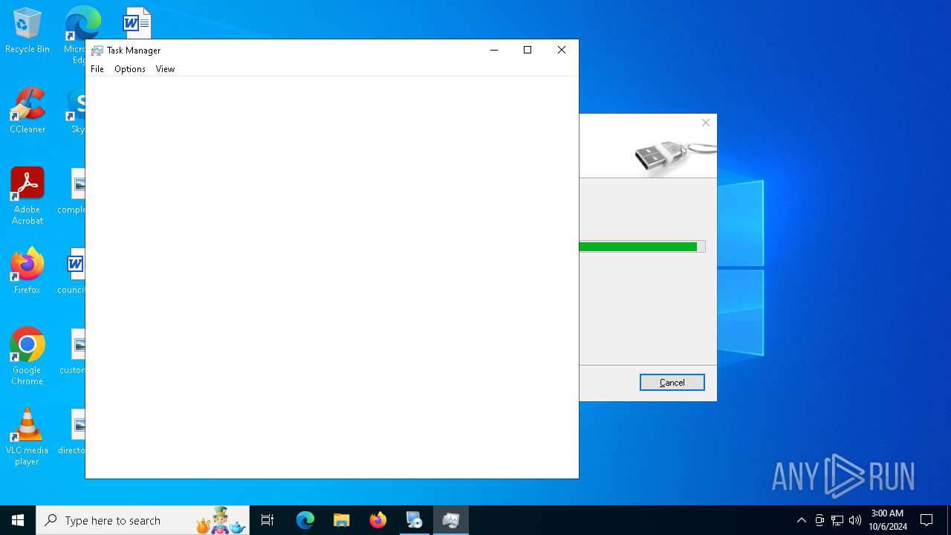Close the Task Manager window
The width and height of the screenshot is (951, 535).
562,51
